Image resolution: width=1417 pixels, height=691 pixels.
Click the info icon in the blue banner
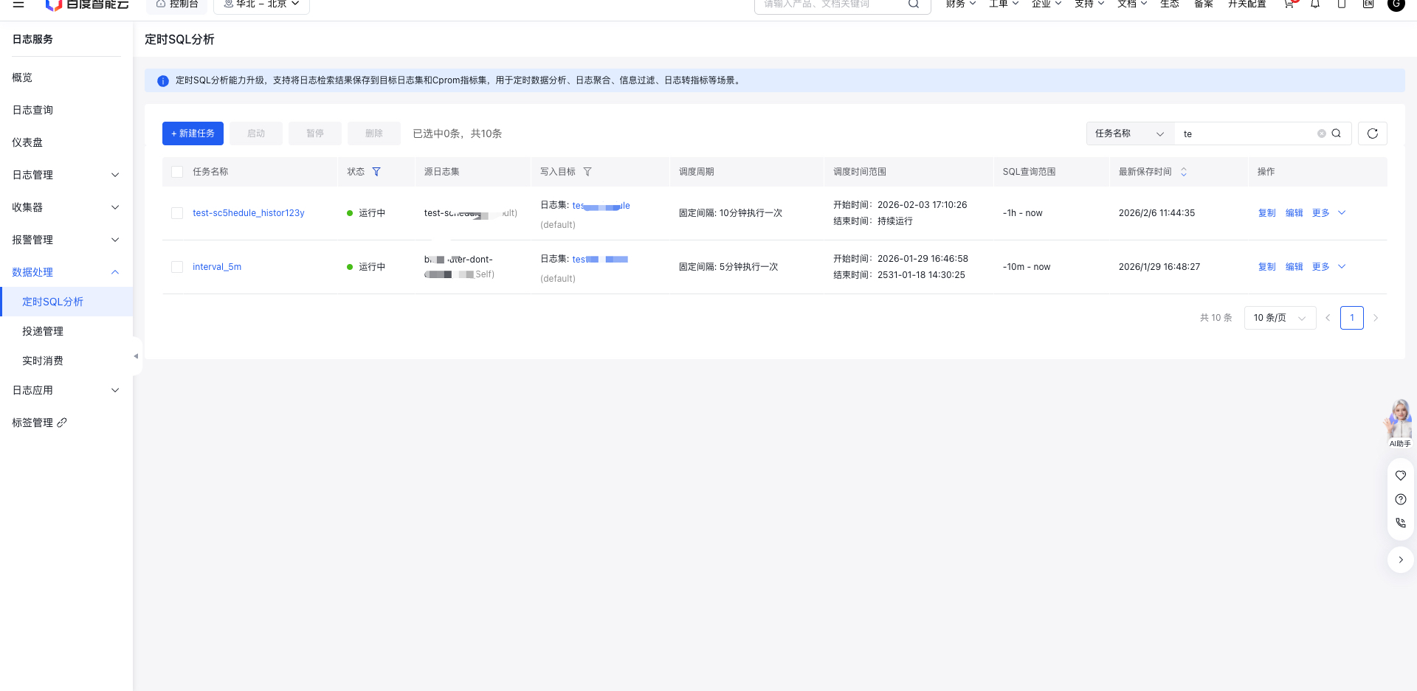[163, 81]
